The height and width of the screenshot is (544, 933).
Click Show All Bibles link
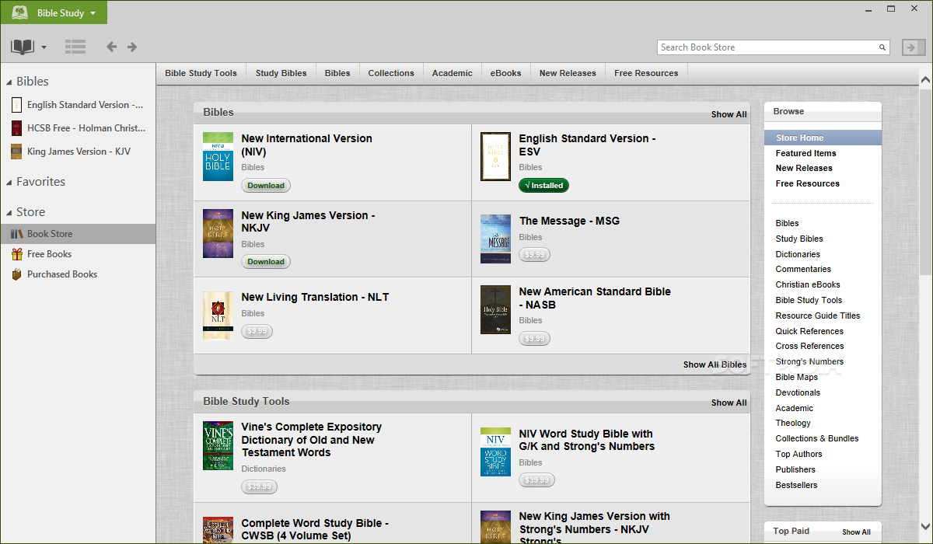(715, 364)
